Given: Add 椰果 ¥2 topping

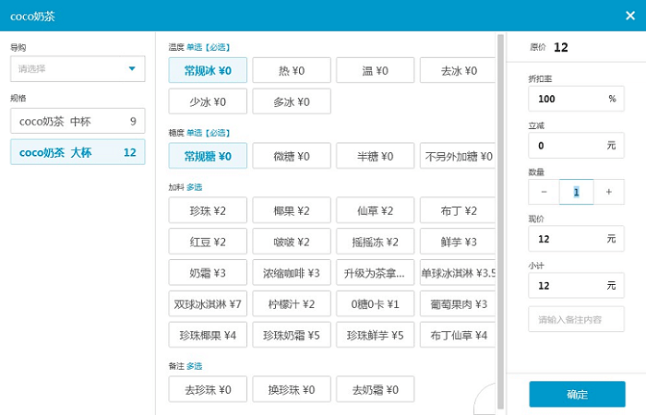Looking at the screenshot, I should [291, 211].
